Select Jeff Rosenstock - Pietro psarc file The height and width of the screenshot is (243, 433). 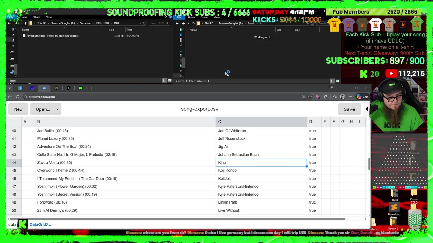point(52,36)
